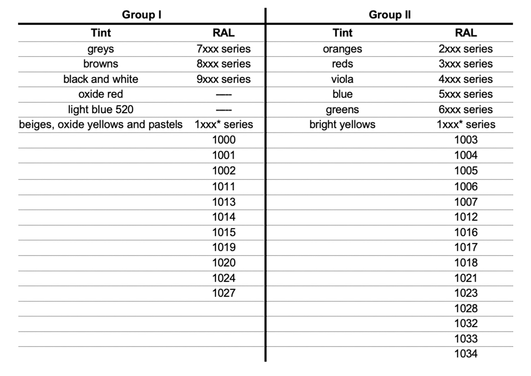Select the viola tint cell

[x=342, y=79]
